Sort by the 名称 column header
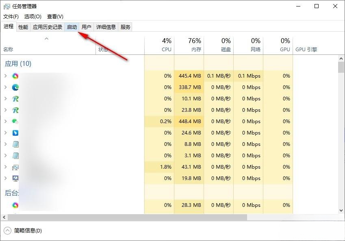The height and width of the screenshot is (241, 345). [48, 46]
